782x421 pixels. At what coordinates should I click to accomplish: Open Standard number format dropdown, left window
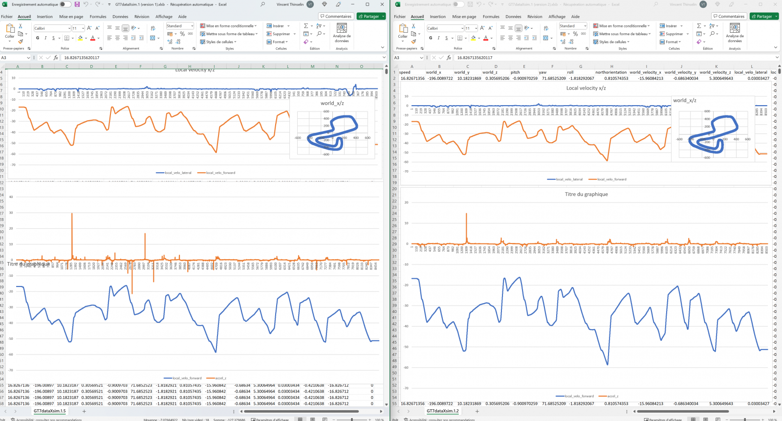point(192,26)
